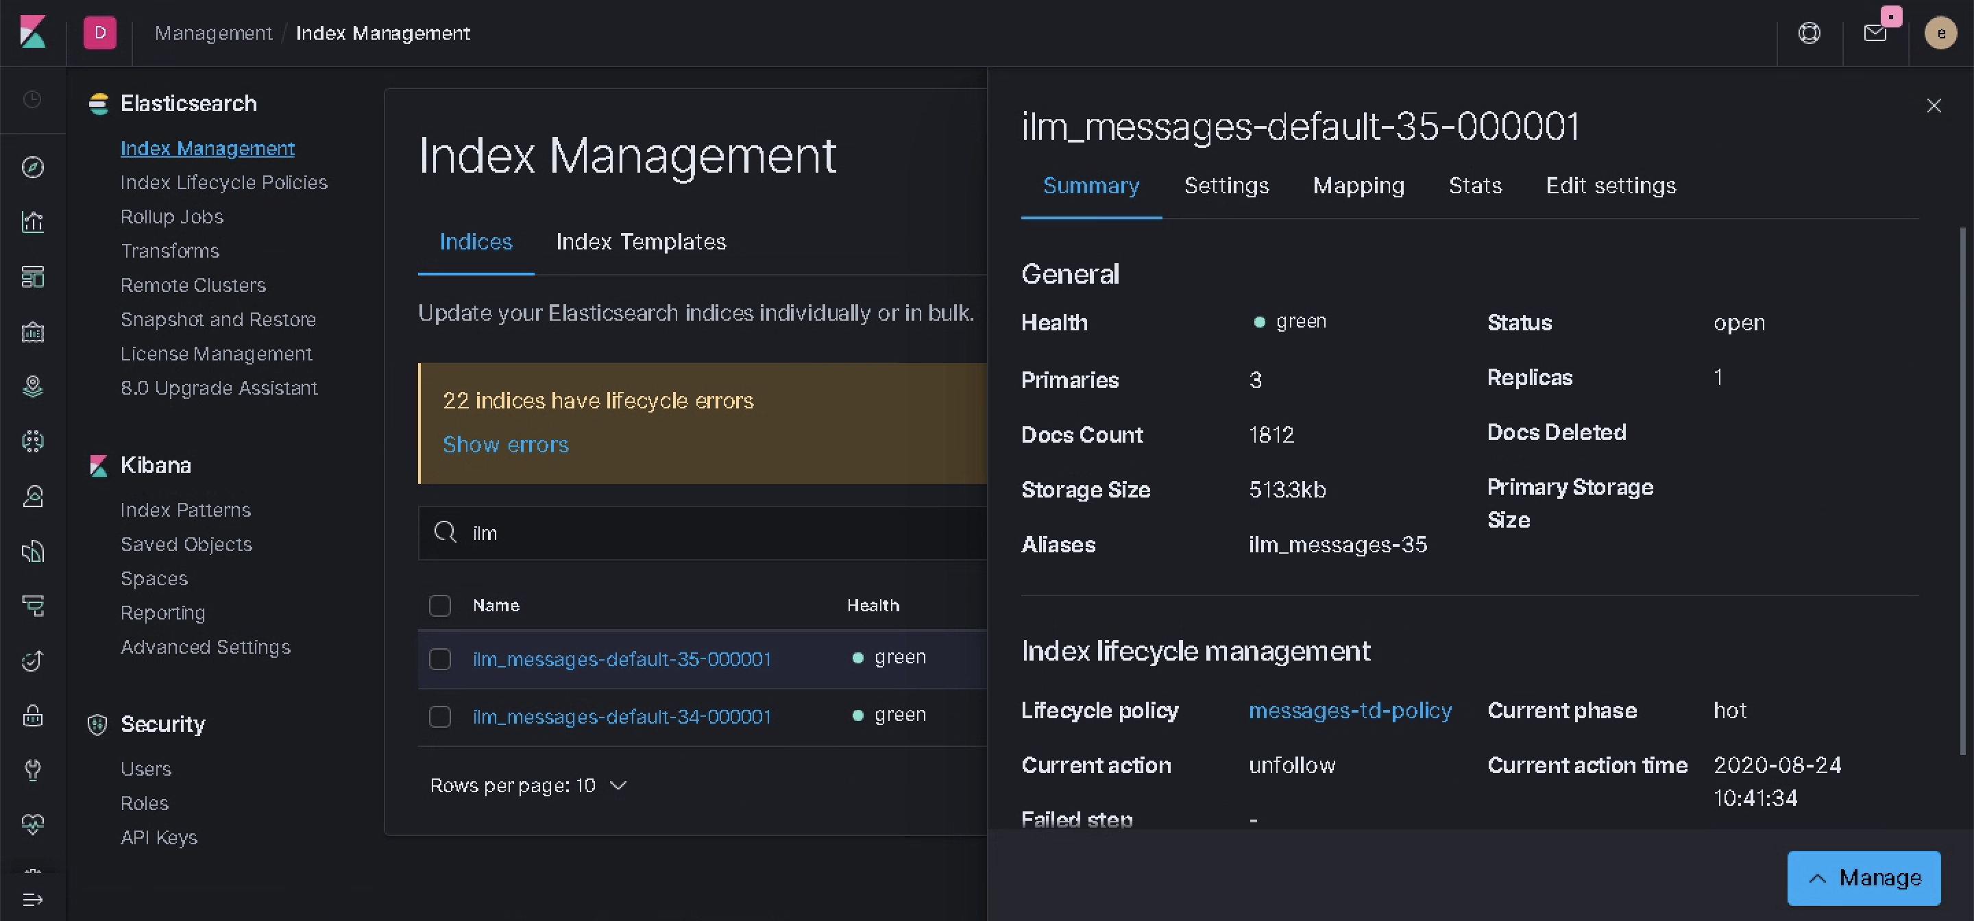The height and width of the screenshot is (921, 1974).
Task: Open the Mapping tab of the flyout
Action: [1358, 186]
